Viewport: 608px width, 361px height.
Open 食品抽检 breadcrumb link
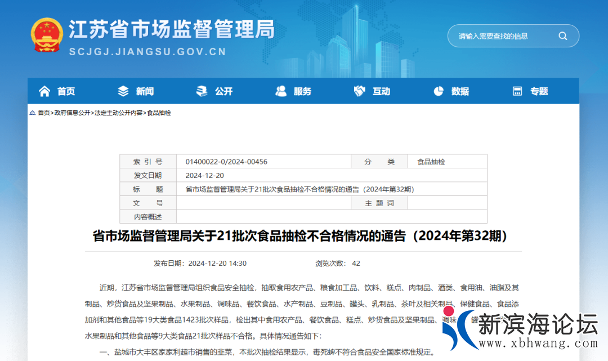click(x=159, y=113)
